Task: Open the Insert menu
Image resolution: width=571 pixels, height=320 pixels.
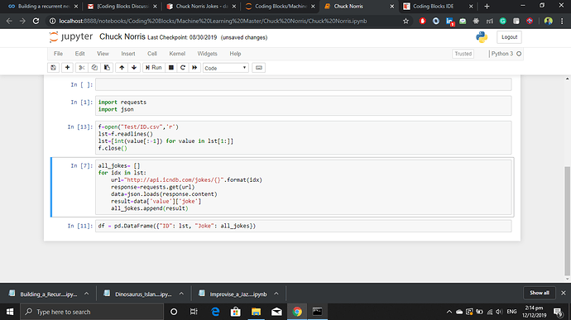Action: (x=128, y=54)
